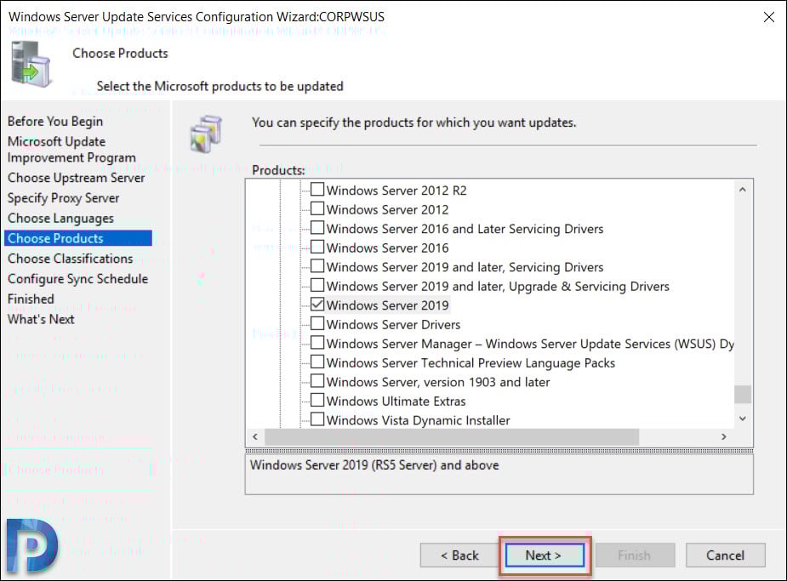Viewport: 787px width, 581px height.
Task: Click the up arrow of products list scrollbar
Action: pyautogui.click(x=743, y=190)
